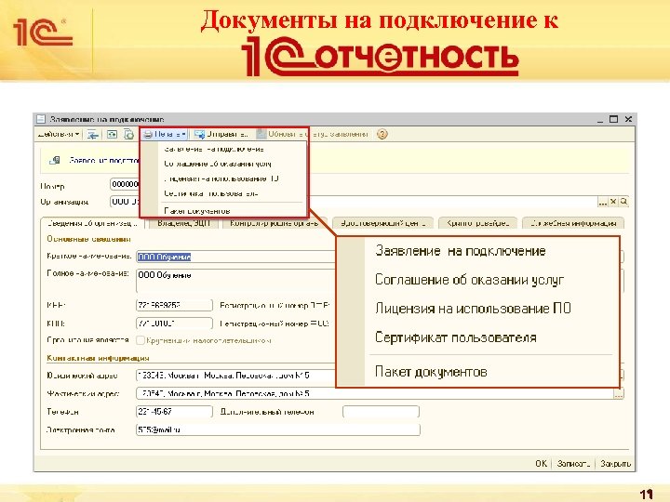Switch to Владелец ЭЦП tab
Screen dimensions: 670x502
coord(183,223)
